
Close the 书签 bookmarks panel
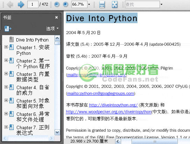(56, 18)
